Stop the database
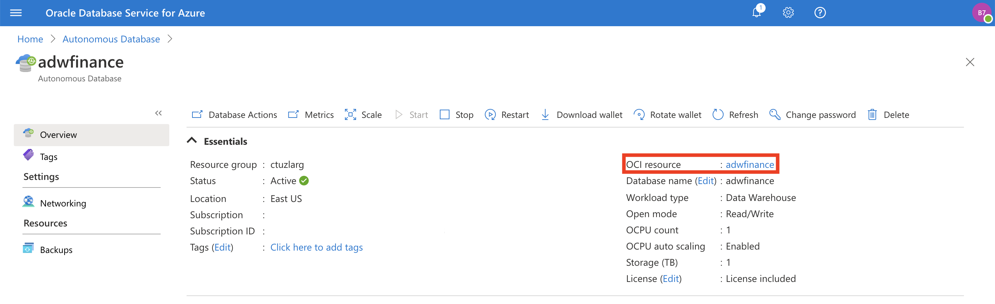Screen dimensions: 995x304 tap(456, 115)
